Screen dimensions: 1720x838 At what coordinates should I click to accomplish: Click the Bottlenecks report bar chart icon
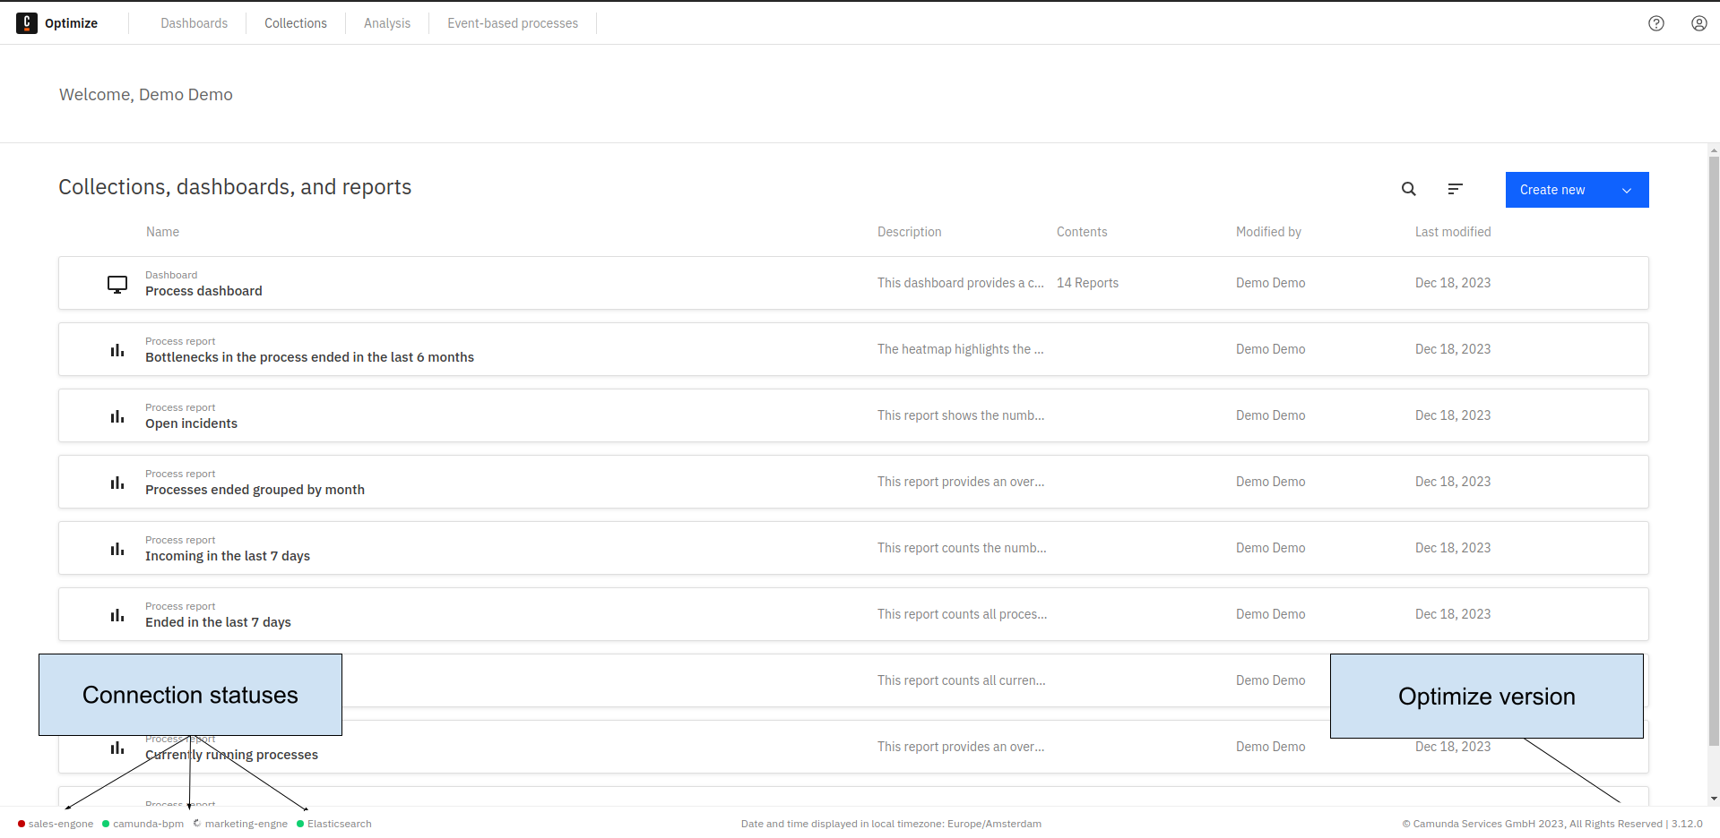[117, 349]
